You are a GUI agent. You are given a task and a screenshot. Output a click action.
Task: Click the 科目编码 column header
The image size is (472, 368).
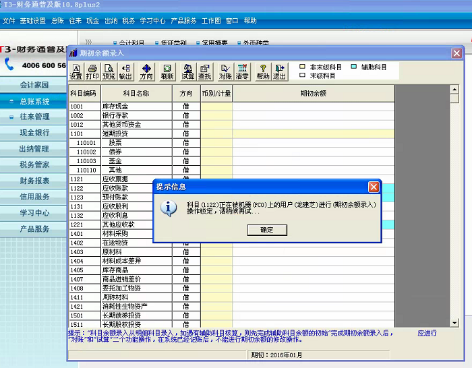pyautogui.click(x=85, y=94)
